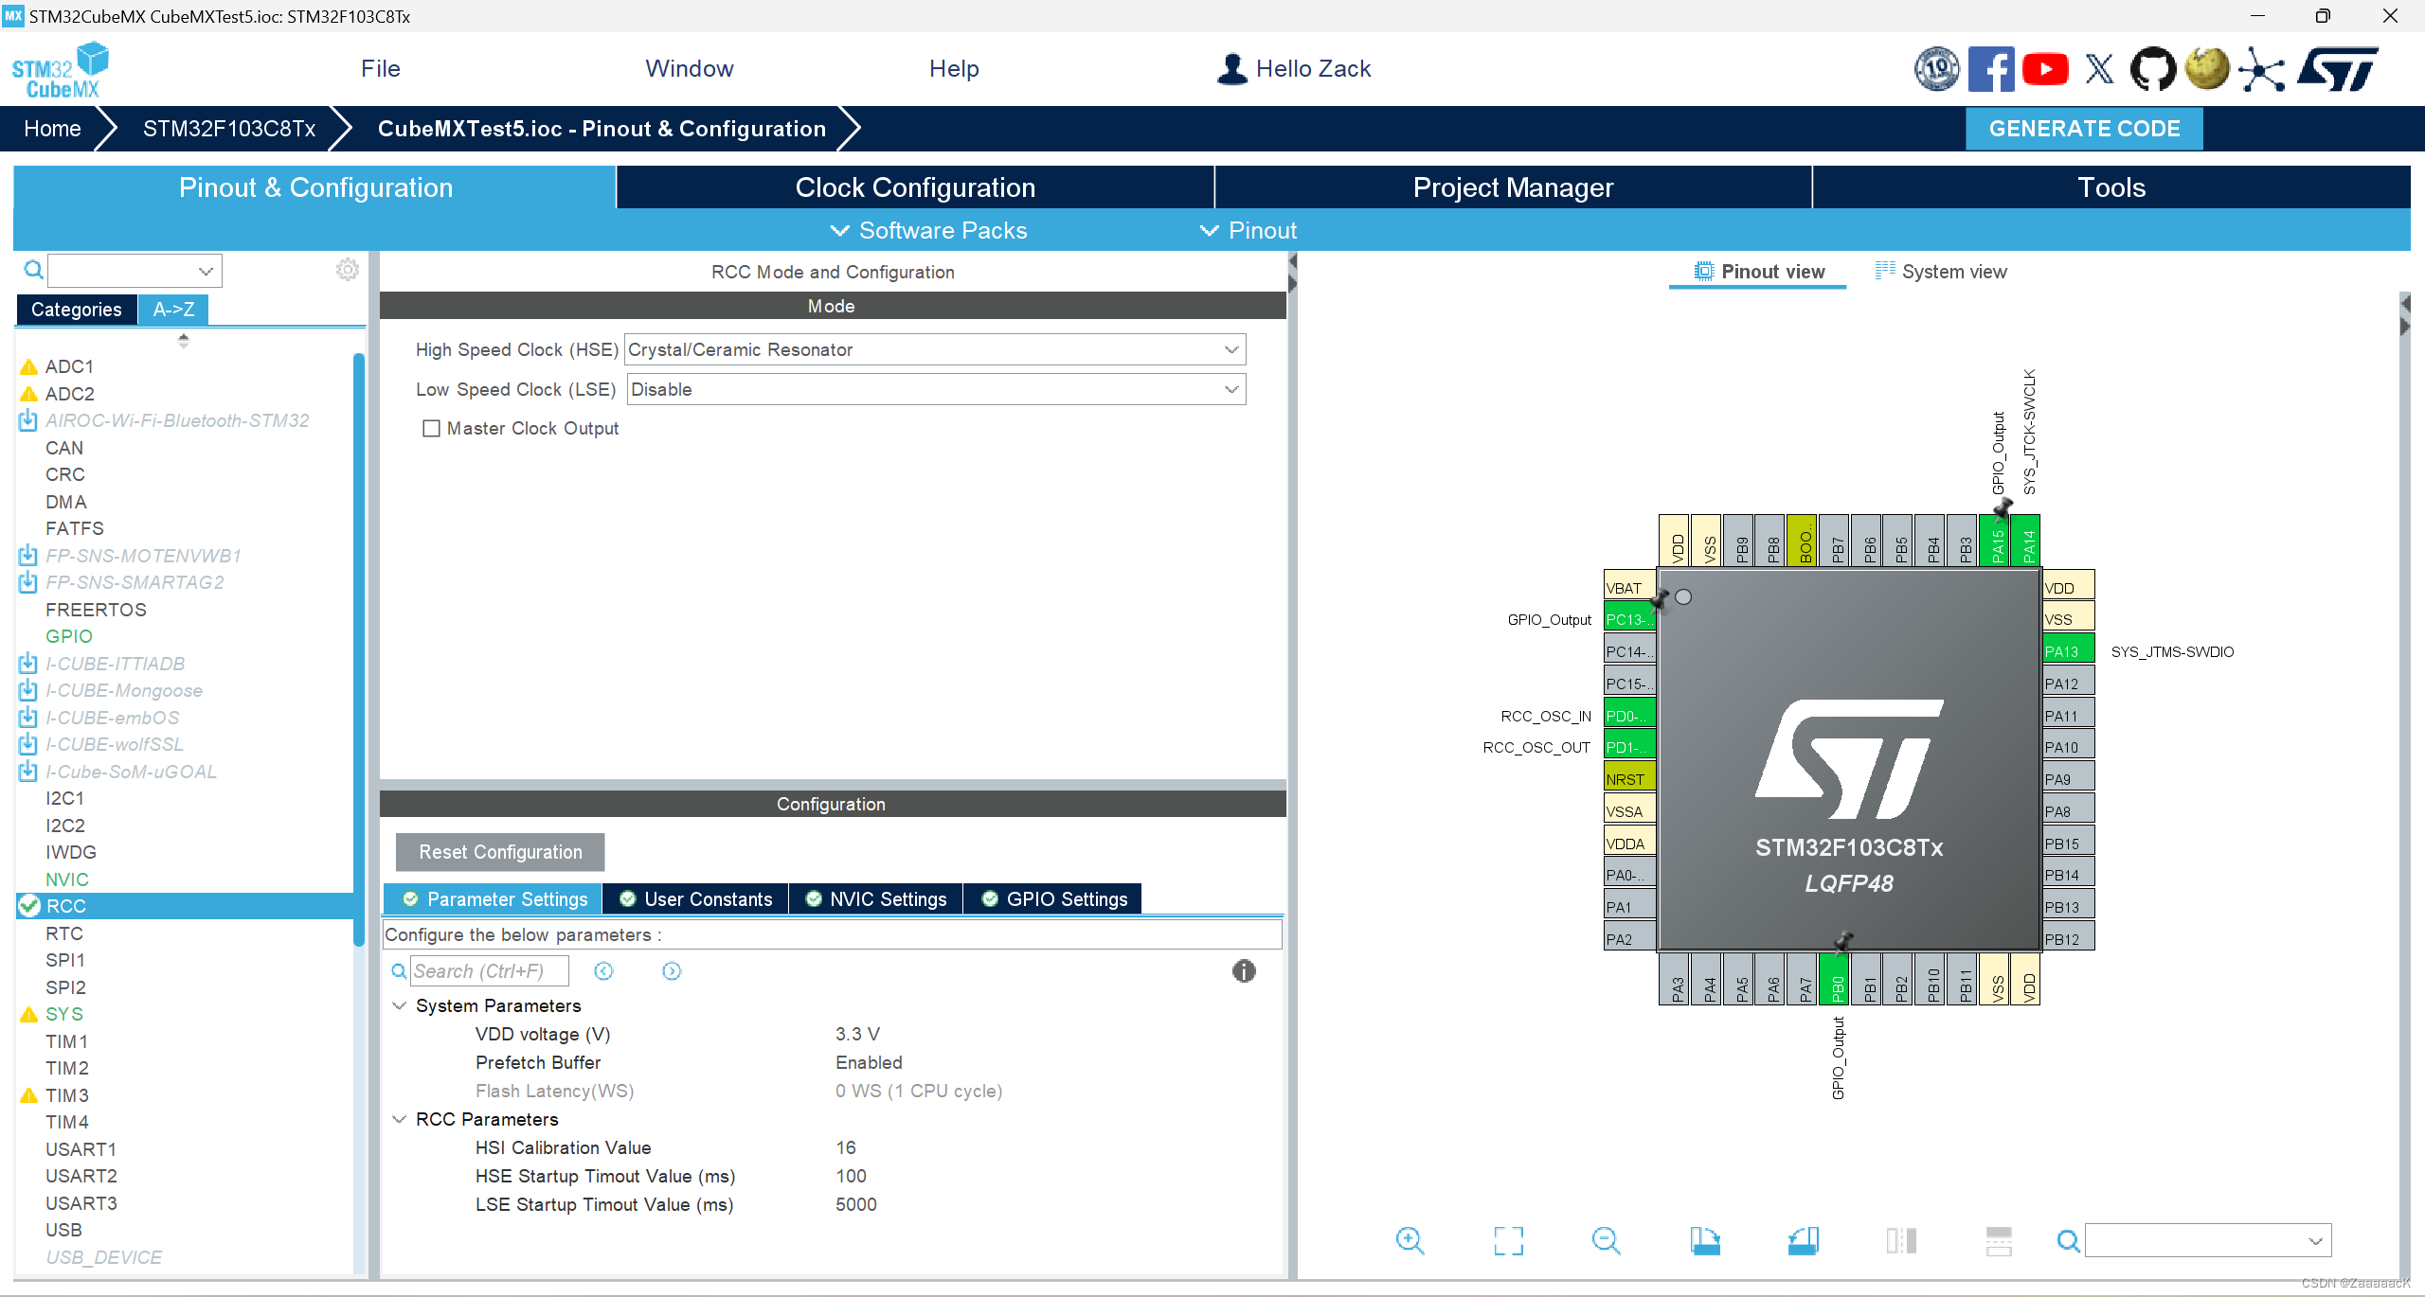Collapse the System Parameters section
Image resolution: width=2425 pixels, height=1297 pixels.
click(400, 1005)
